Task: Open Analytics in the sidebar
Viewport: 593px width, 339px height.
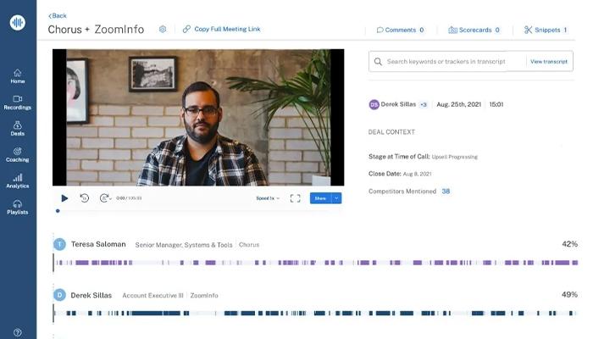Action: (x=18, y=181)
